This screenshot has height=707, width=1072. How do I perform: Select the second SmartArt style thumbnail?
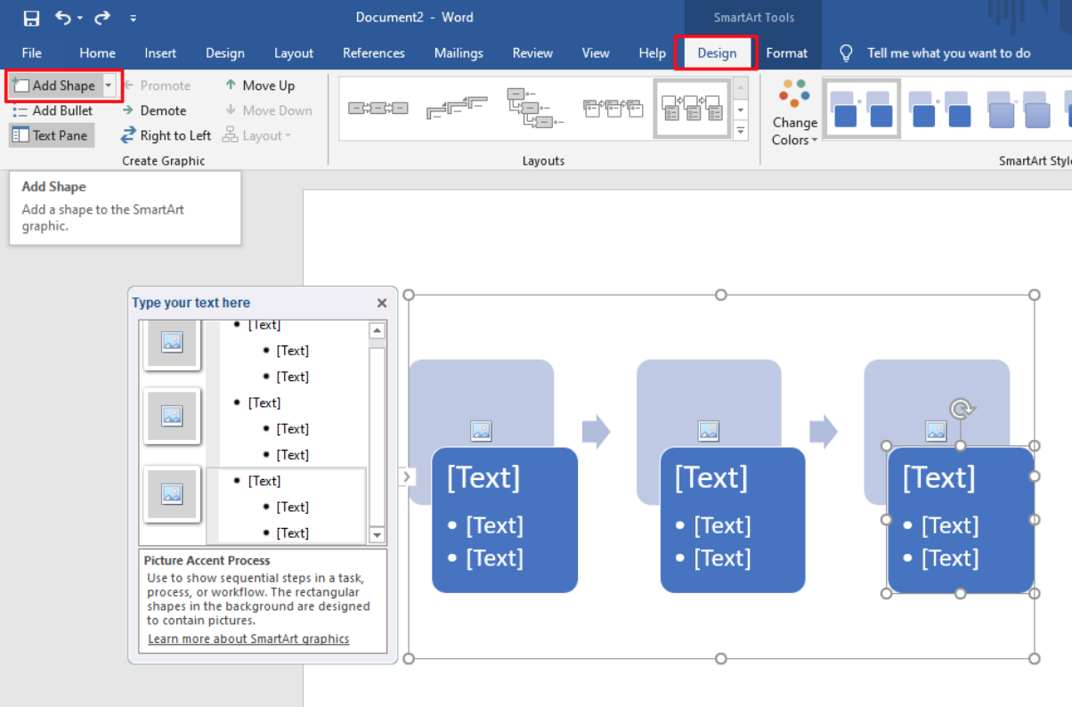click(x=941, y=109)
